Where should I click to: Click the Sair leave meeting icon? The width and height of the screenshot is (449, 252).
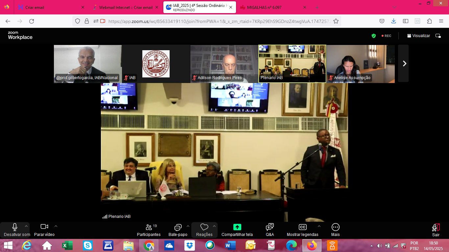pos(436,228)
